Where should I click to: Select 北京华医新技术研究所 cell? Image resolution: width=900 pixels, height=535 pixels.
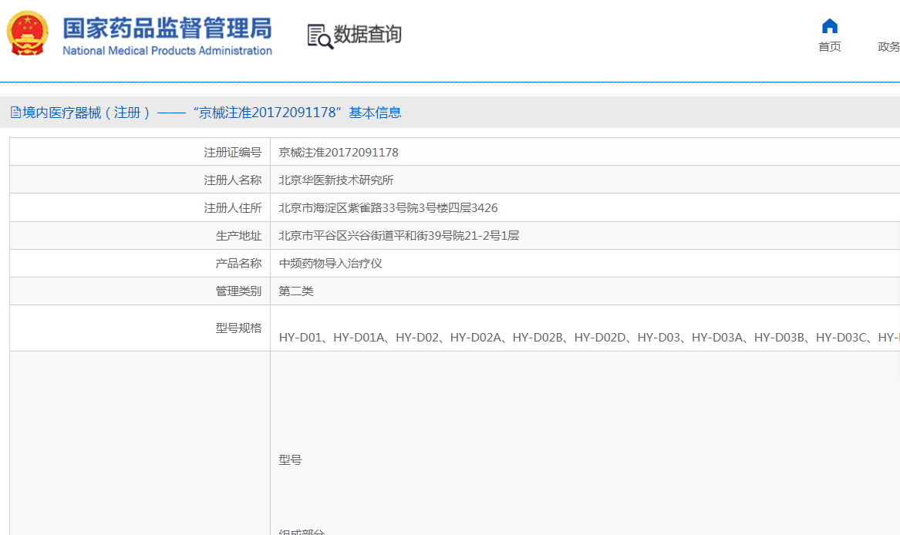pos(336,180)
